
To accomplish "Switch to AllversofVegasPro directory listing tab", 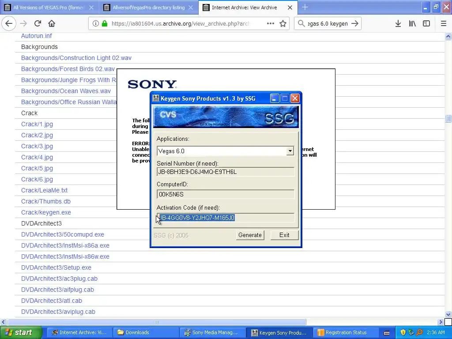I will [x=149, y=8].
